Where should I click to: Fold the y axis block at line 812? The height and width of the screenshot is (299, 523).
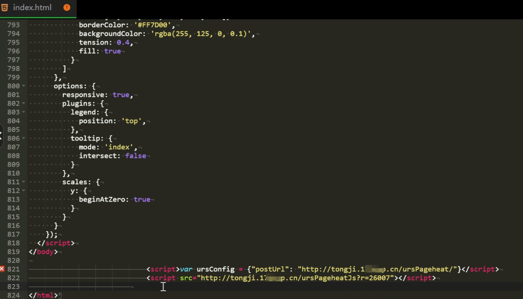[23, 190]
